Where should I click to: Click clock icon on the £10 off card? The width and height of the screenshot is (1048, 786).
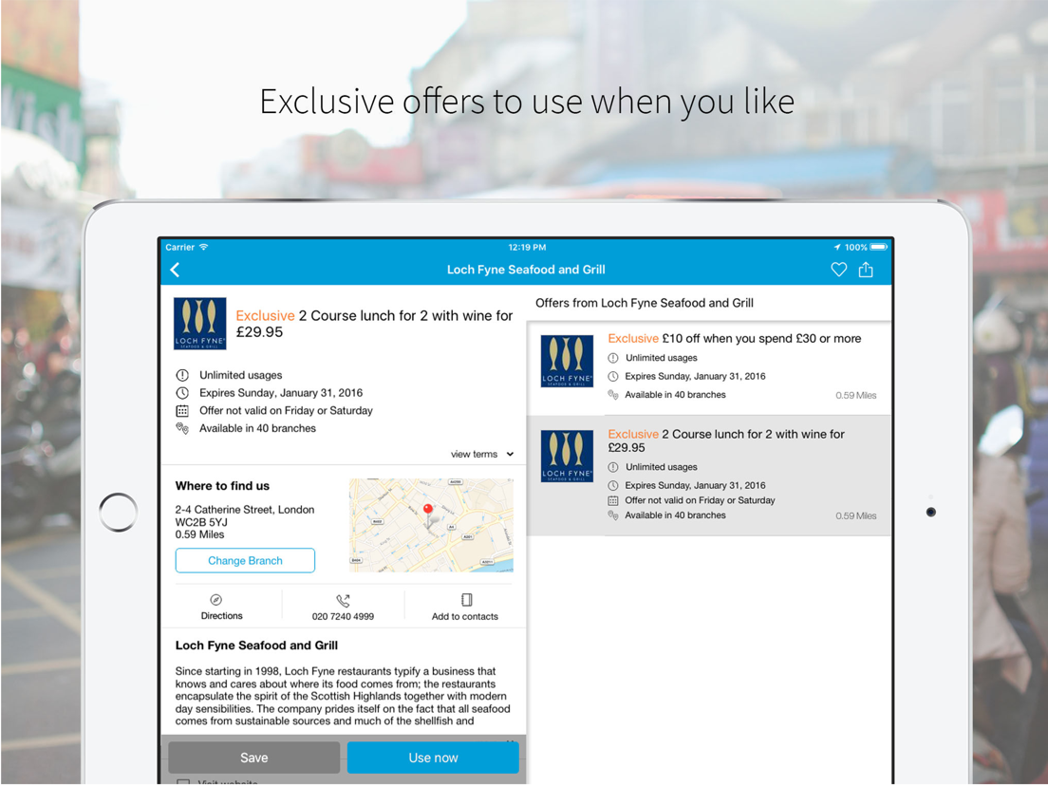coord(613,376)
